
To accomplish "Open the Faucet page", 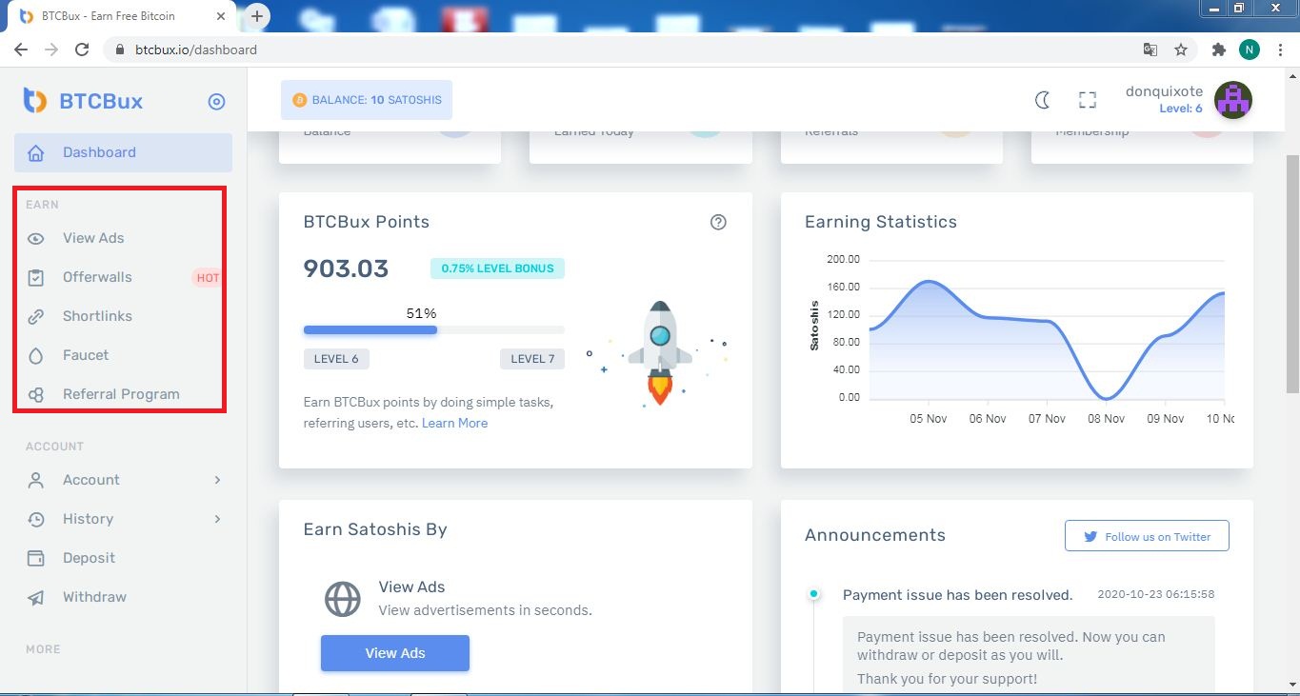I will (x=86, y=355).
